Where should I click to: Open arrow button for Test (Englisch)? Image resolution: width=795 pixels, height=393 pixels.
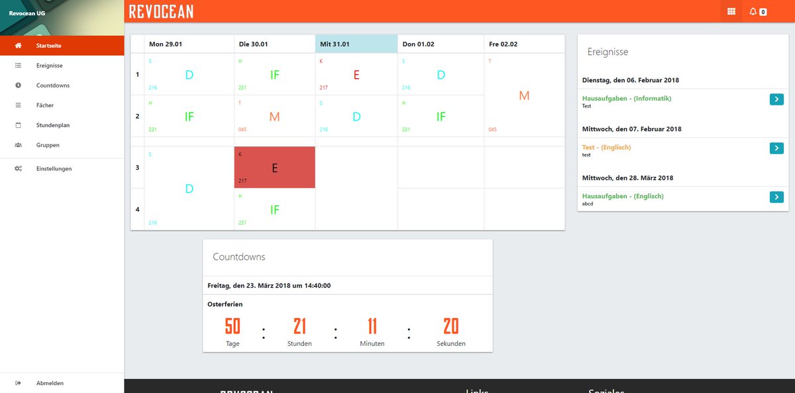(776, 148)
